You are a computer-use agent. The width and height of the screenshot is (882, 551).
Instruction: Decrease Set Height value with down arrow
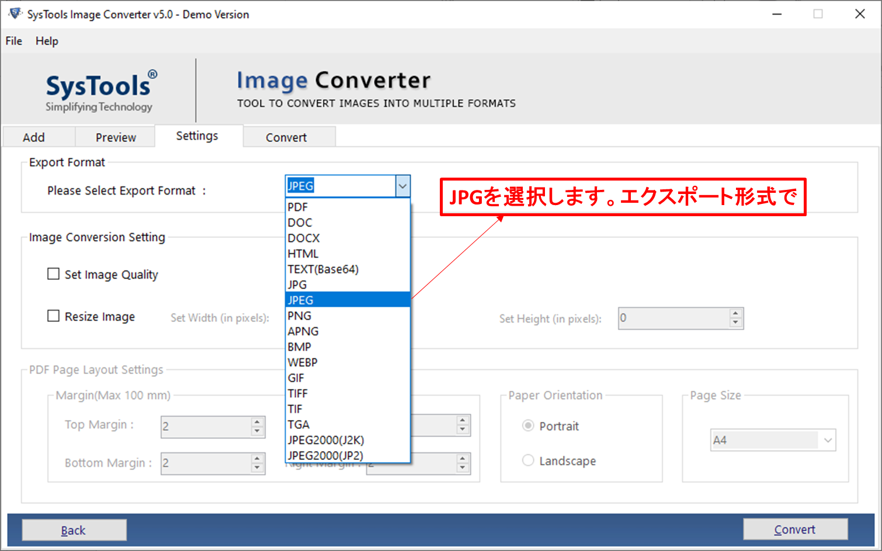pyautogui.click(x=736, y=323)
